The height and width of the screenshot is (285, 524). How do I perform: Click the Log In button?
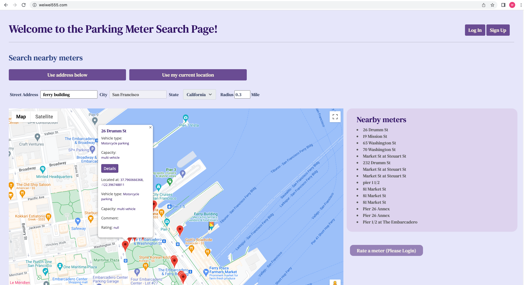(x=475, y=30)
